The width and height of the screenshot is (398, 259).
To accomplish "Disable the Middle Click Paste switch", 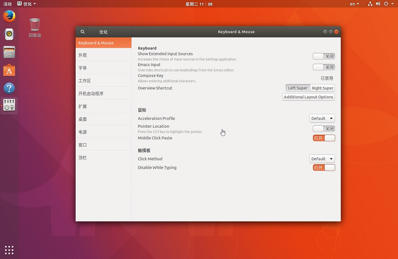I will (x=324, y=138).
